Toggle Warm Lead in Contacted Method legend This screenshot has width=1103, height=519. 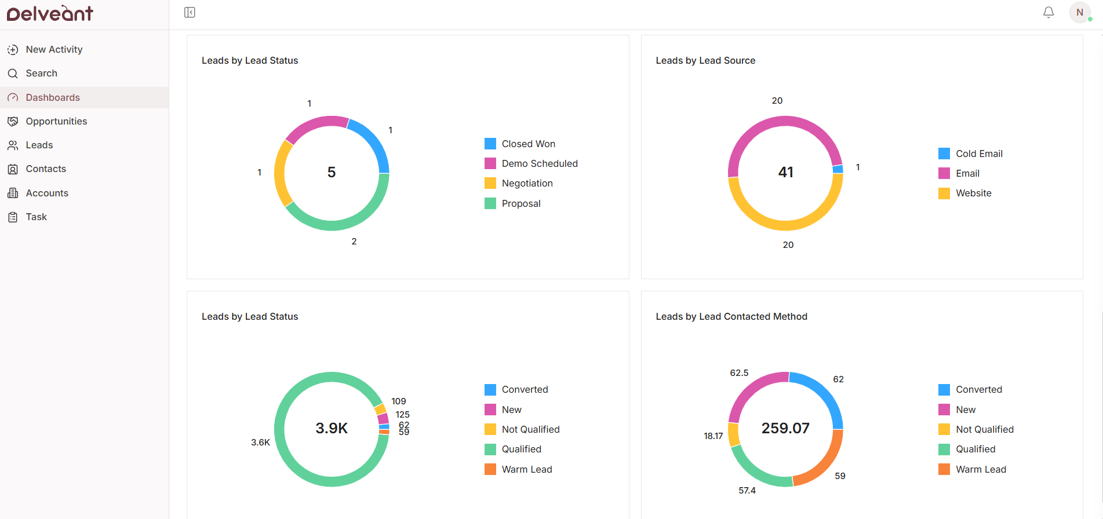click(980, 469)
